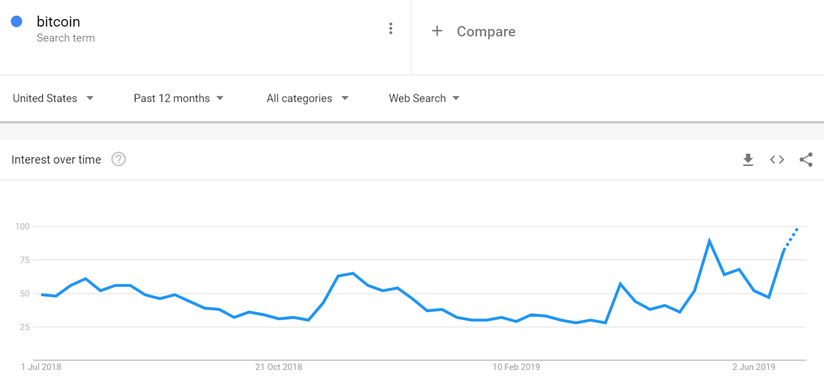Select the 2 Jun 2019 axis label
Screen dimensions: 824x385
[x=753, y=367]
